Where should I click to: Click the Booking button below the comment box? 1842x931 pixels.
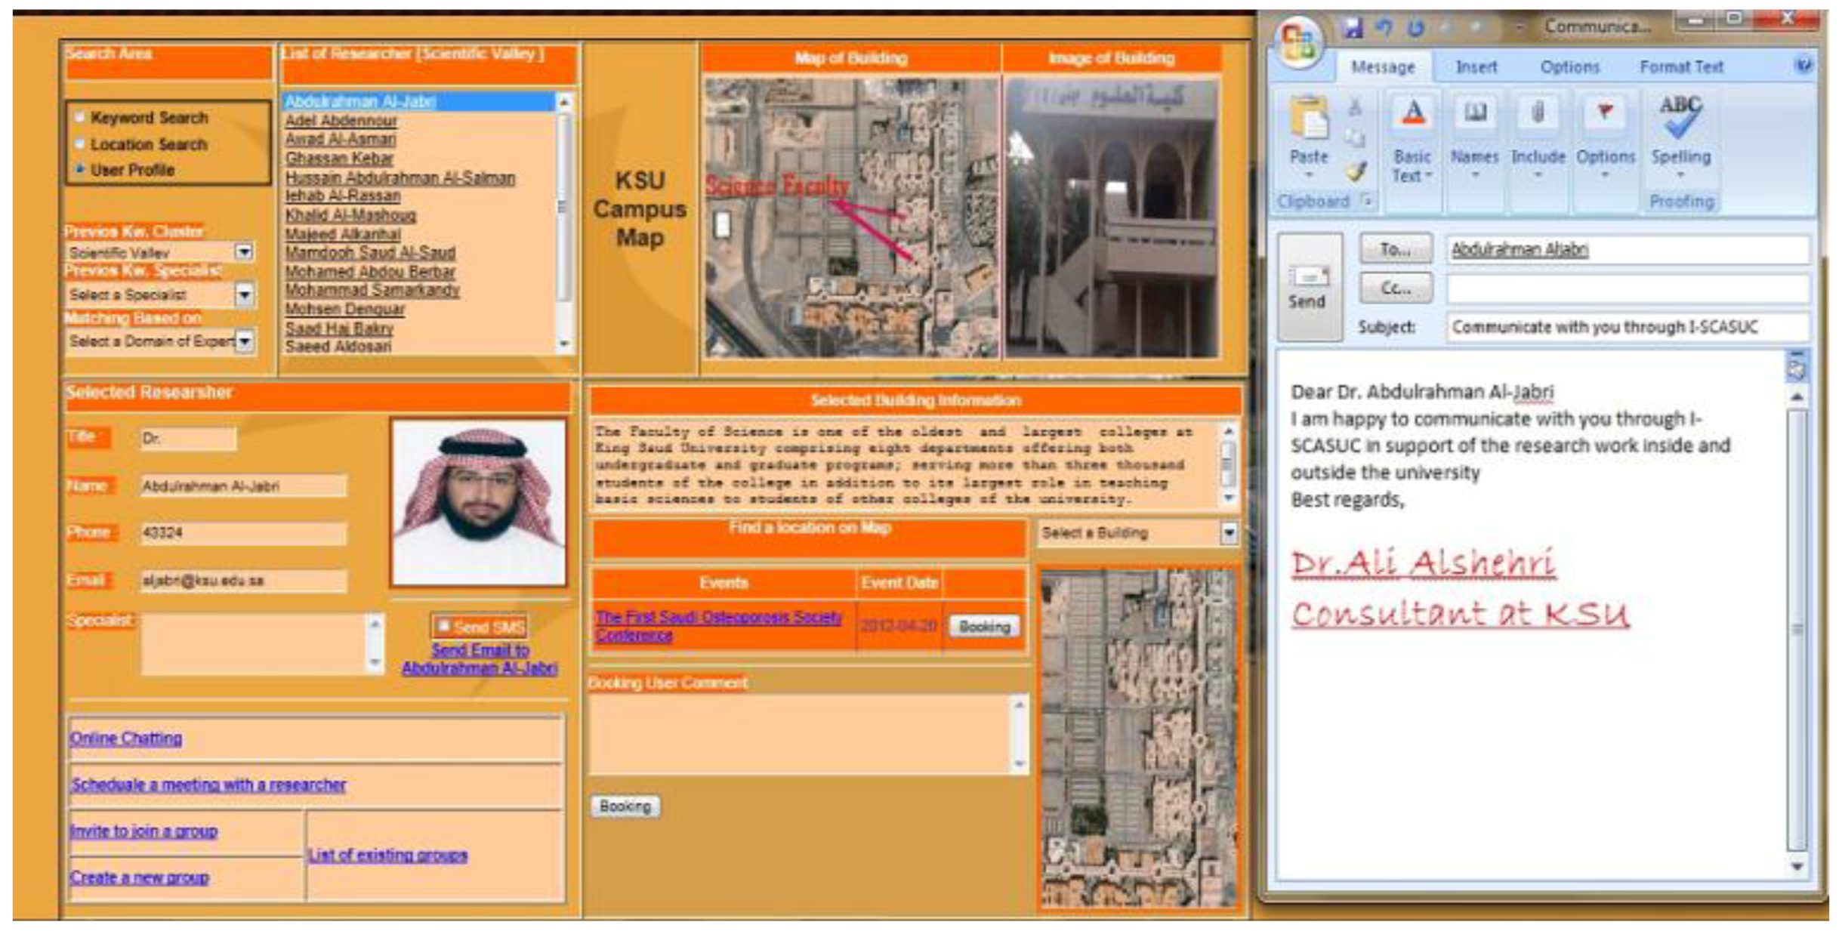click(x=625, y=806)
